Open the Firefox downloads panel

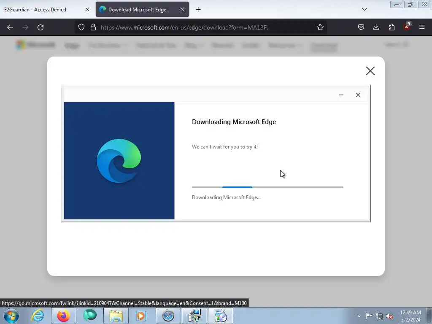376,27
